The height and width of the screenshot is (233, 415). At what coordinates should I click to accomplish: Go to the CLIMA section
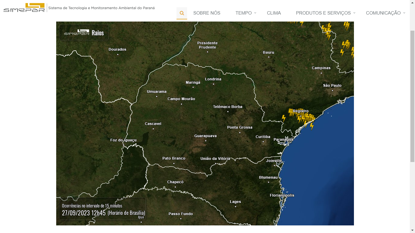click(274, 13)
